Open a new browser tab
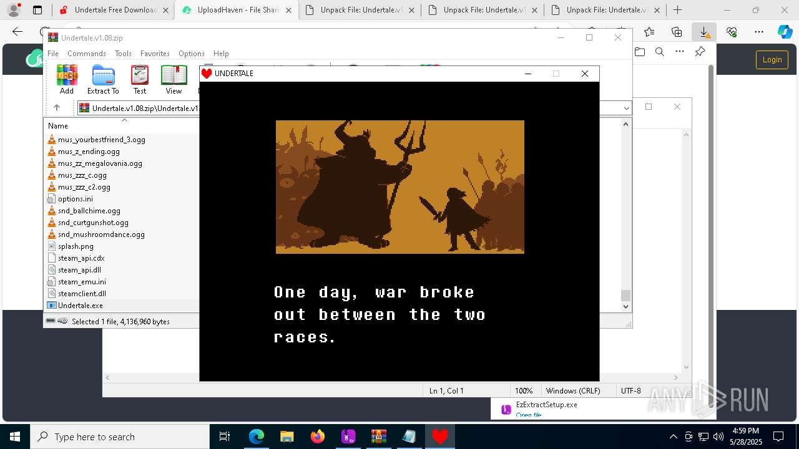The height and width of the screenshot is (449, 799). coord(677,10)
